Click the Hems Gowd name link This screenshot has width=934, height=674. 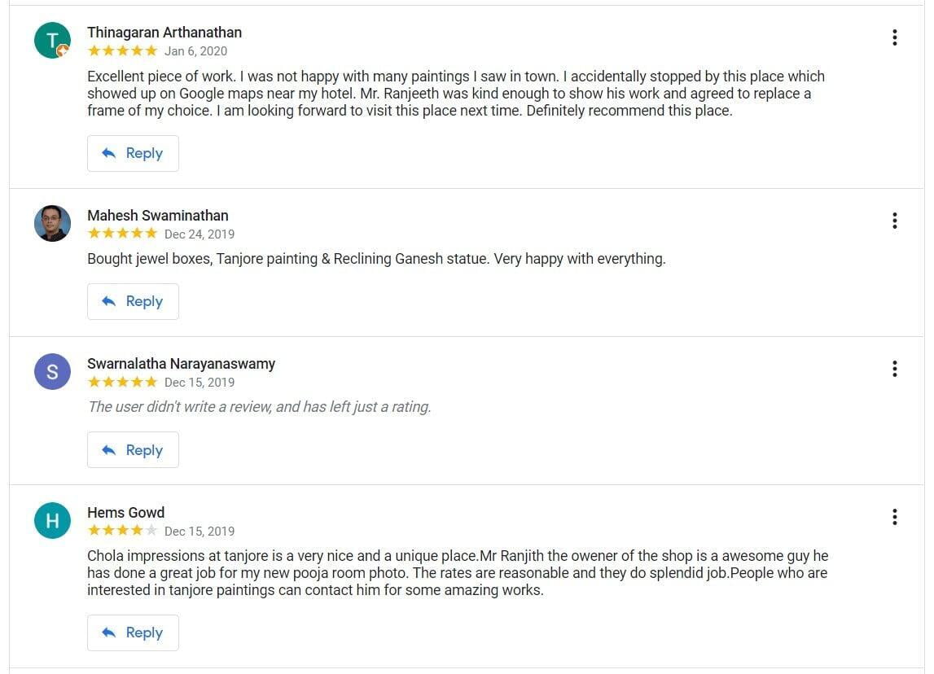point(126,513)
